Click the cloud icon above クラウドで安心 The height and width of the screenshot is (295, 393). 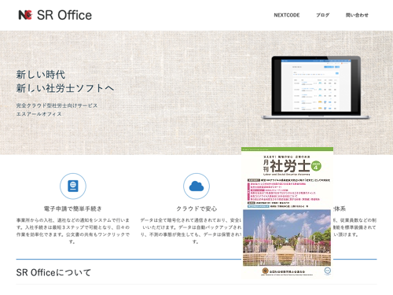click(196, 186)
